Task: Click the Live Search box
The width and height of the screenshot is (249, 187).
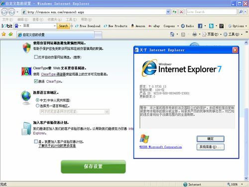Action: click(x=212, y=12)
